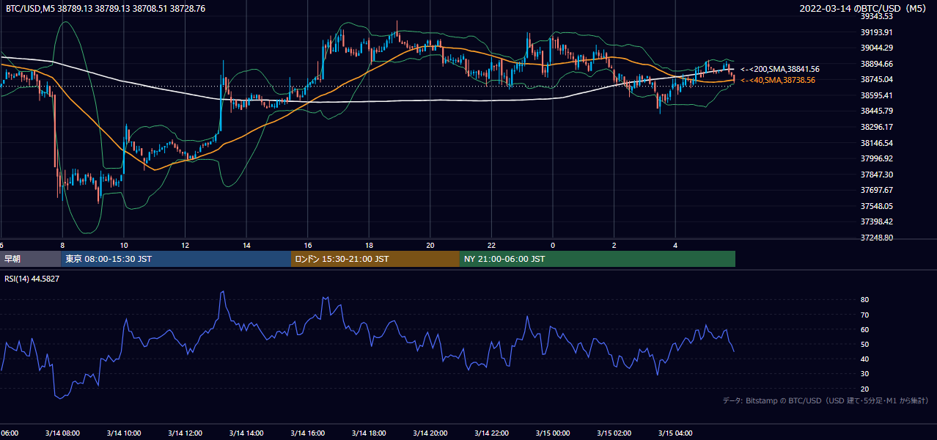Image resolution: width=937 pixels, height=440 pixels.
Task: Click the hour label 10 under chart
Action: (x=124, y=246)
